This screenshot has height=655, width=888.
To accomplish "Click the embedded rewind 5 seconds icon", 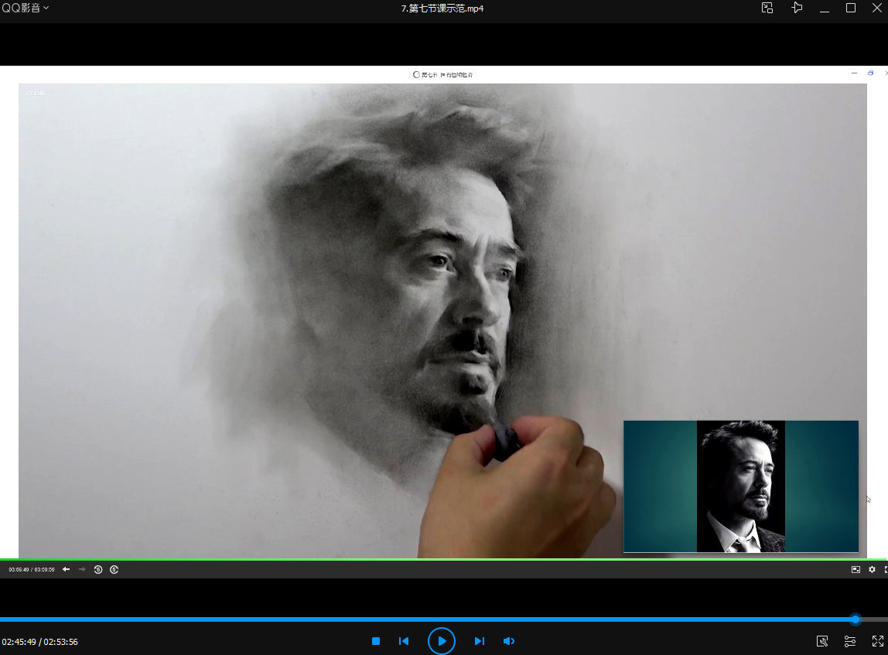I will point(98,569).
